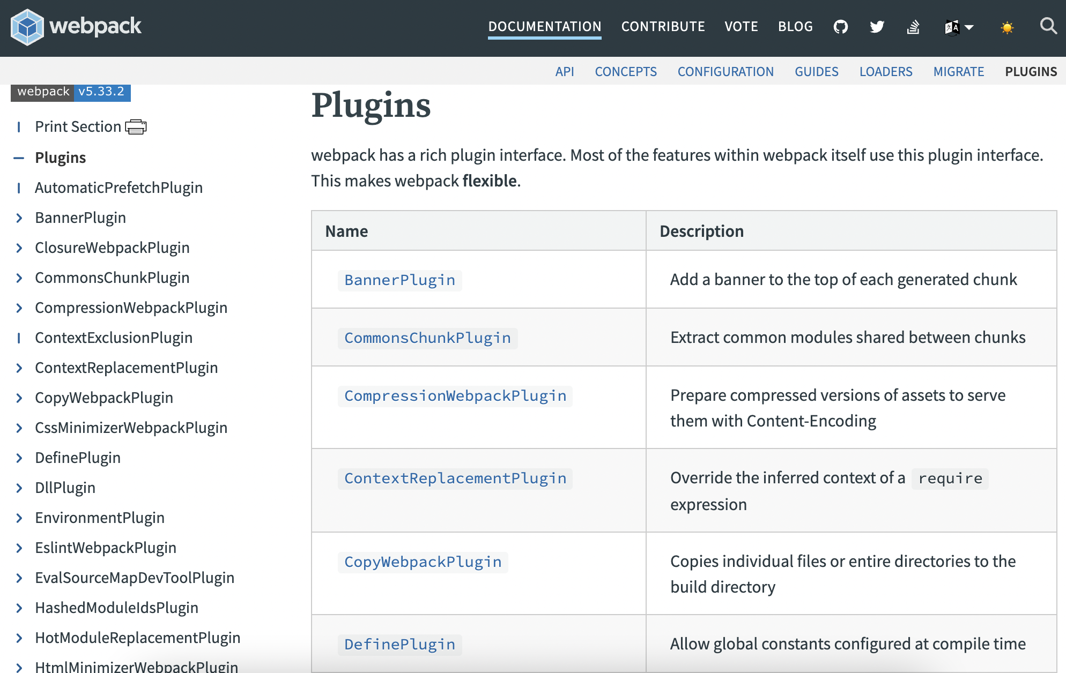
Task: Click the Stack Overflow icon
Action: click(913, 27)
